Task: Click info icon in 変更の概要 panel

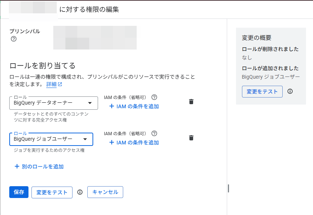Action: click(x=290, y=91)
